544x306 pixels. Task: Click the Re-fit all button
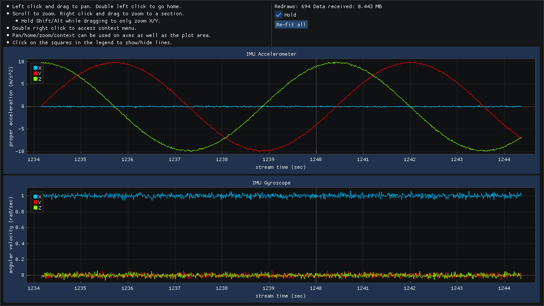click(291, 25)
